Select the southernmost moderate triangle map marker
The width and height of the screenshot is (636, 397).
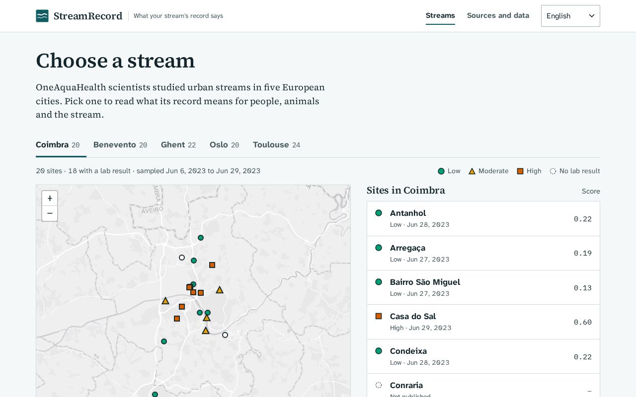coord(206,331)
